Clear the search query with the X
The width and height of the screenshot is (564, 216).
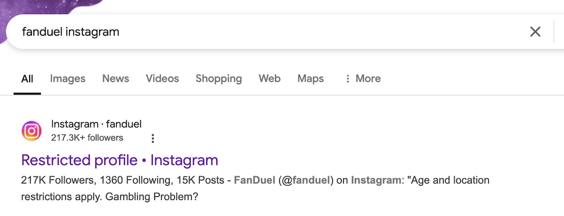[x=535, y=32]
